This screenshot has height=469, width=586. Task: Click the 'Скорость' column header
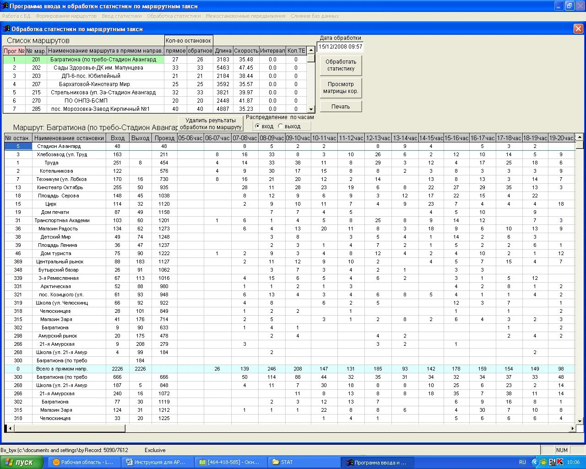click(x=246, y=51)
